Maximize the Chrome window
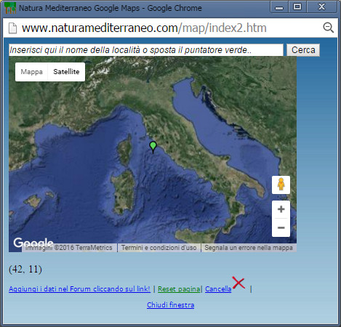This screenshot has width=341, height=327. pos(297,7)
